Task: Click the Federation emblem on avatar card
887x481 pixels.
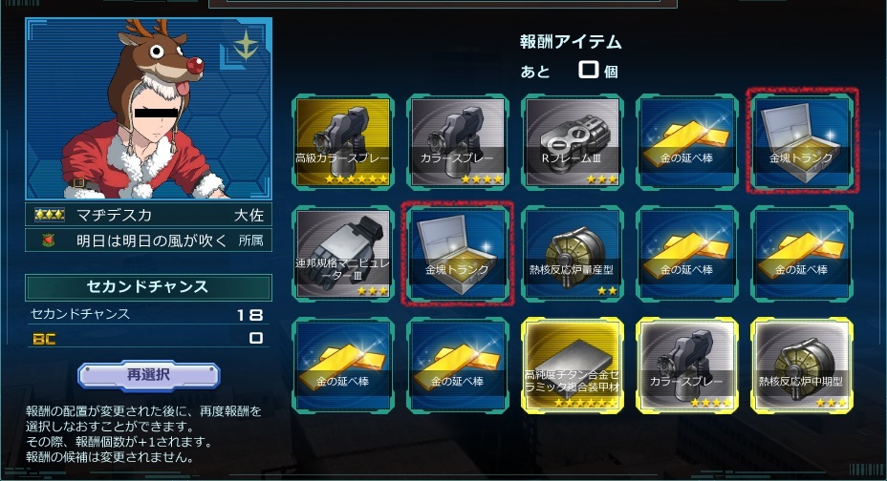Action: click(x=246, y=45)
